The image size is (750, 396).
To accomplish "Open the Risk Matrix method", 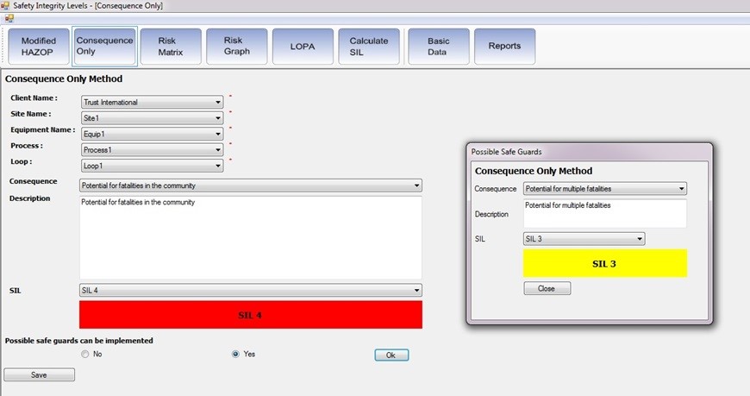I will (172, 47).
